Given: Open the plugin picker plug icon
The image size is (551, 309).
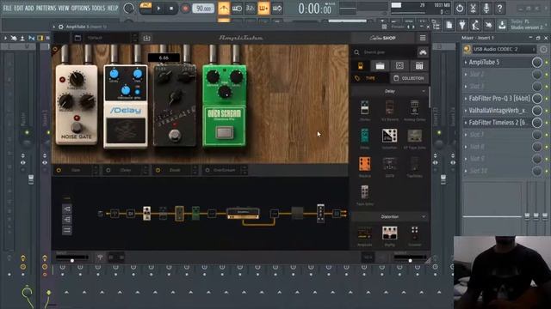Looking at the screenshot, I should [462, 25].
